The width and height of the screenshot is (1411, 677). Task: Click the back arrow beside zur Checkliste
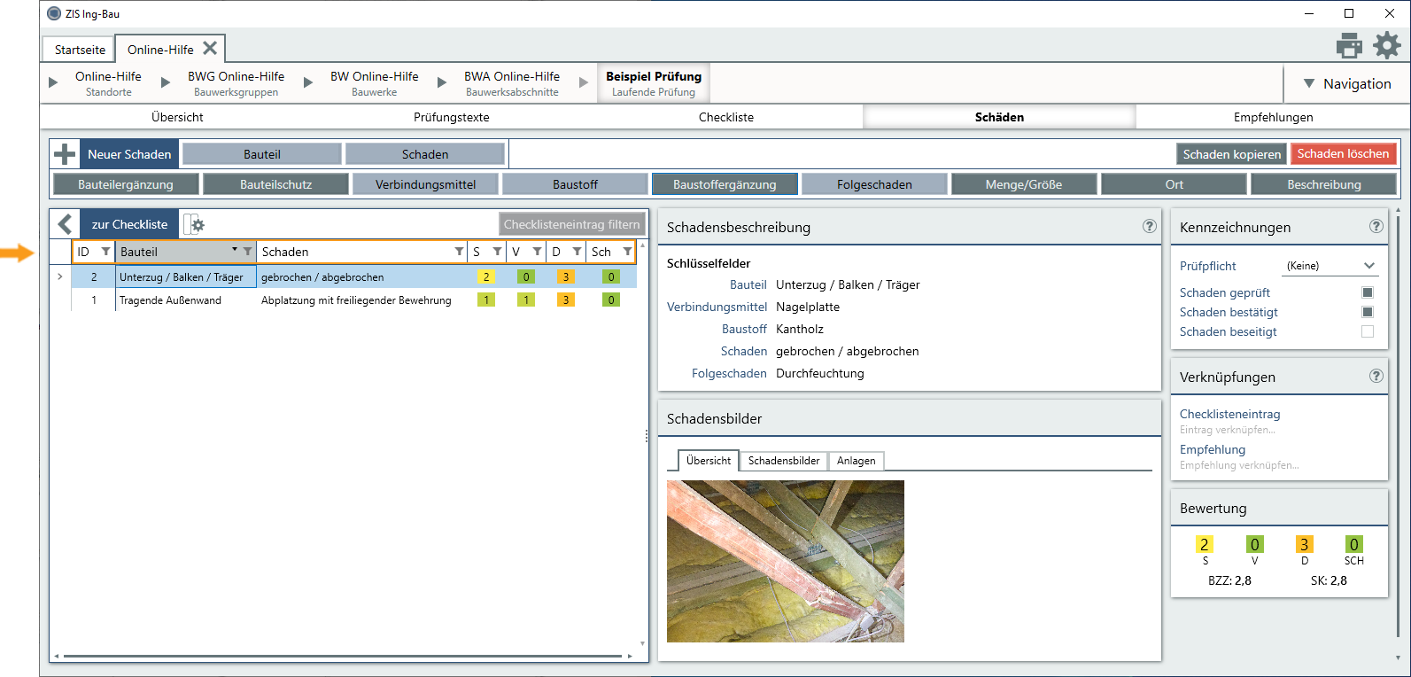[65, 224]
